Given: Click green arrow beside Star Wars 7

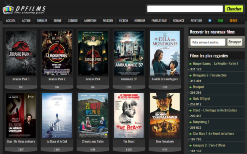Looking at the screenshot, I should pyautogui.click(x=190, y=134).
